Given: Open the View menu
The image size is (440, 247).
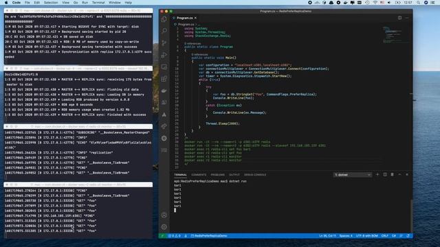Looking at the screenshot, I should 66,3.
